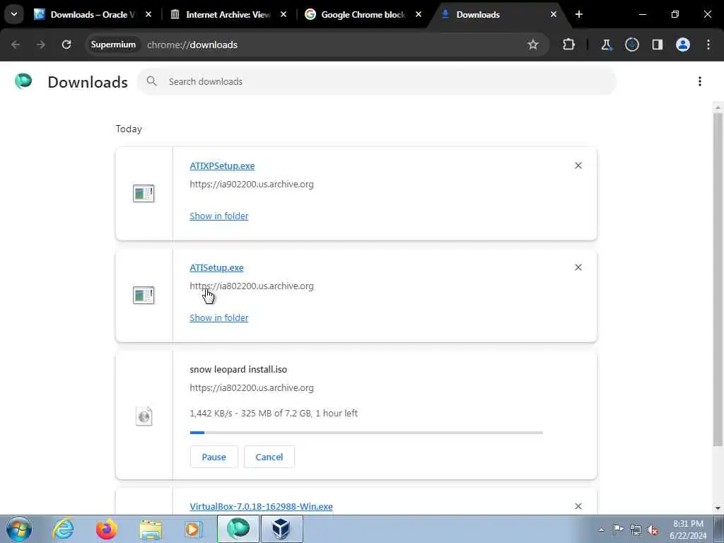Click the snow leopard install.iso filename
This screenshot has width=724, height=543.
[238, 369]
